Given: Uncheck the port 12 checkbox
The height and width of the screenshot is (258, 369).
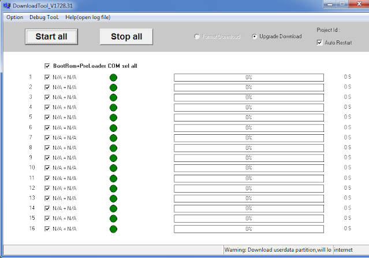Looking at the screenshot, I should point(47,189).
